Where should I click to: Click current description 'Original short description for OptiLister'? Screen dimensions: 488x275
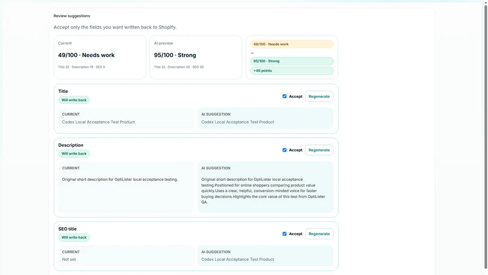tap(120, 179)
